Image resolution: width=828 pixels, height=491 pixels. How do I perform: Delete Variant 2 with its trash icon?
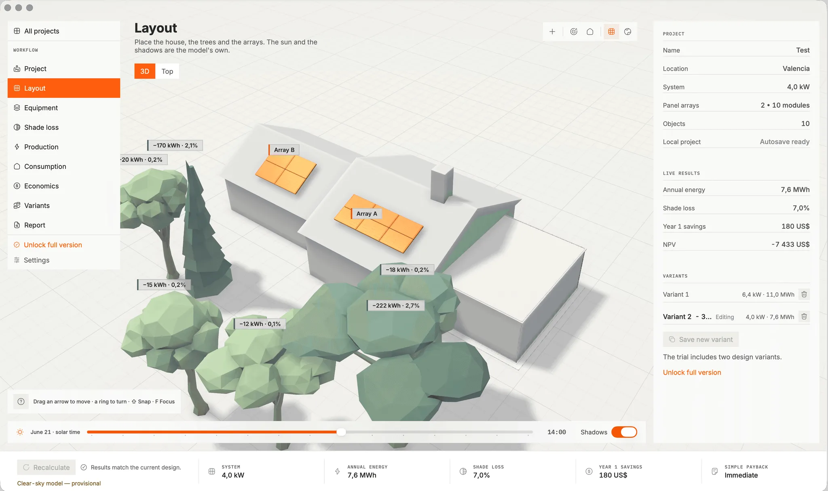click(804, 316)
